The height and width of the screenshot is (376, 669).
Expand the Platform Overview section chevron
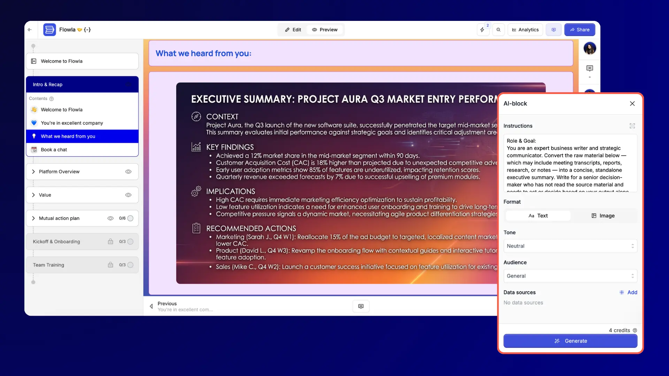[33, 172]
